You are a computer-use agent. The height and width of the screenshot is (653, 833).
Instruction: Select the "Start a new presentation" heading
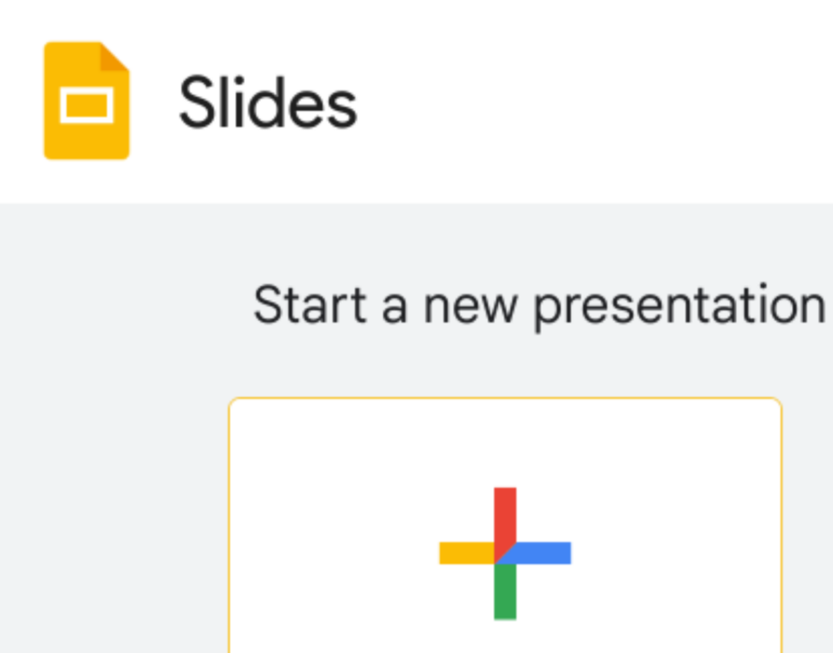[539, 305]
